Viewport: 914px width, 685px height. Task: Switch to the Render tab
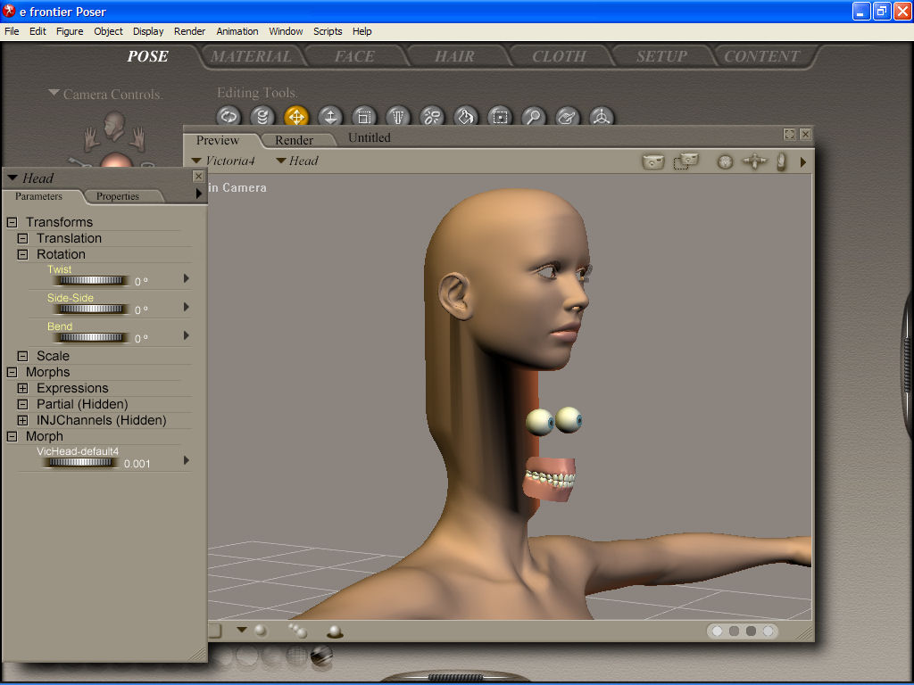pyautogui.click(x=294, y=140)
